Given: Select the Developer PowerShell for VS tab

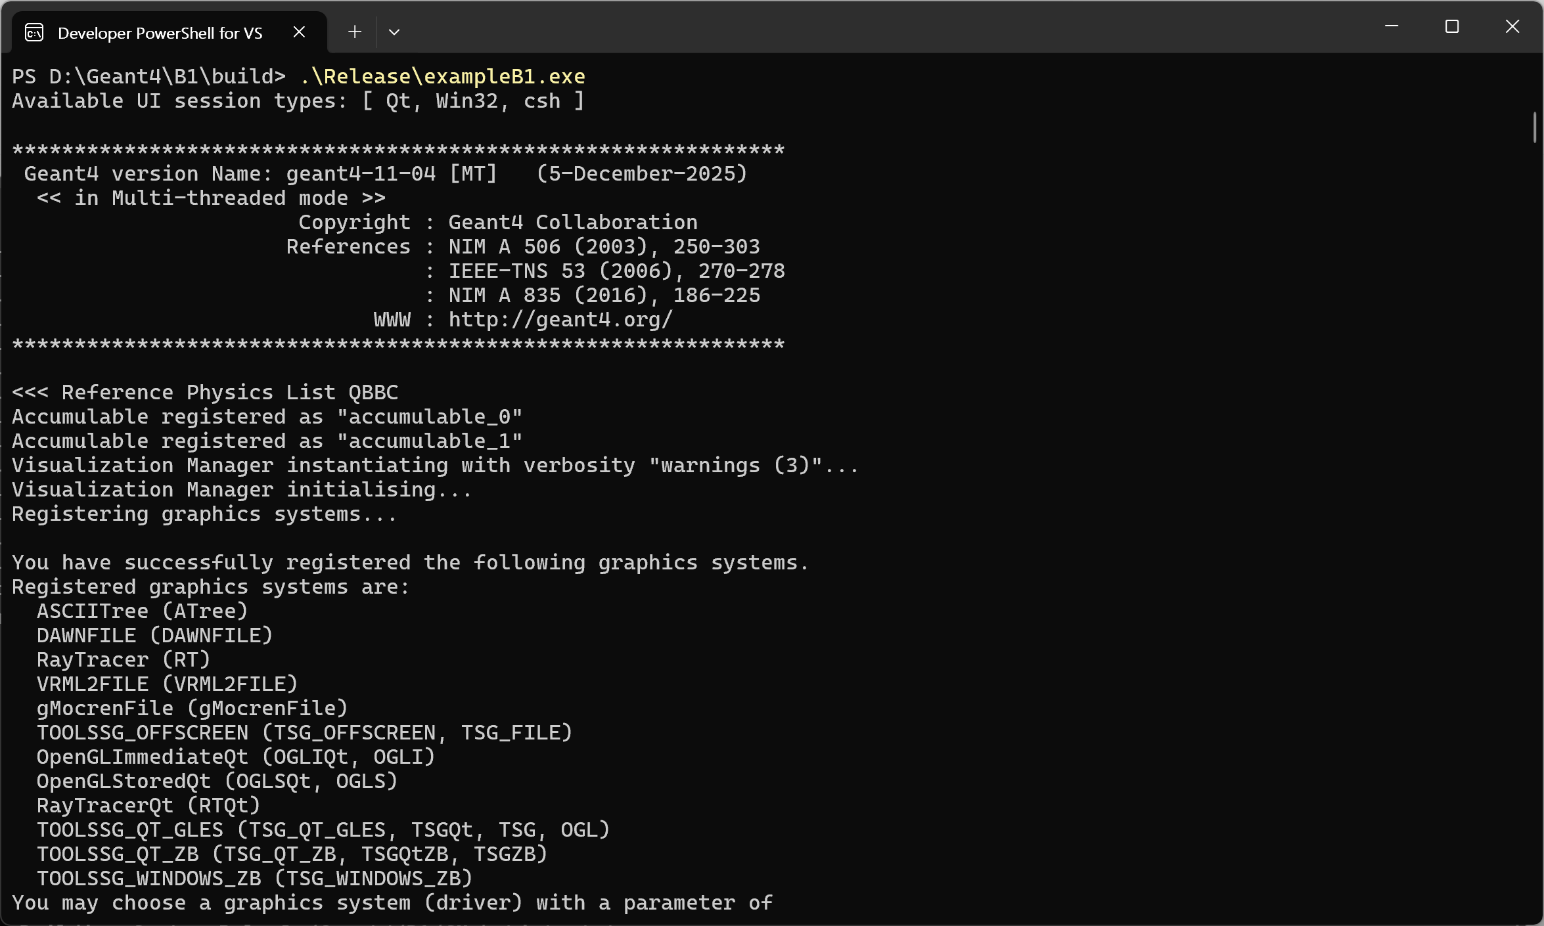Looking at the screenshot, I should (x=160, y=33).
